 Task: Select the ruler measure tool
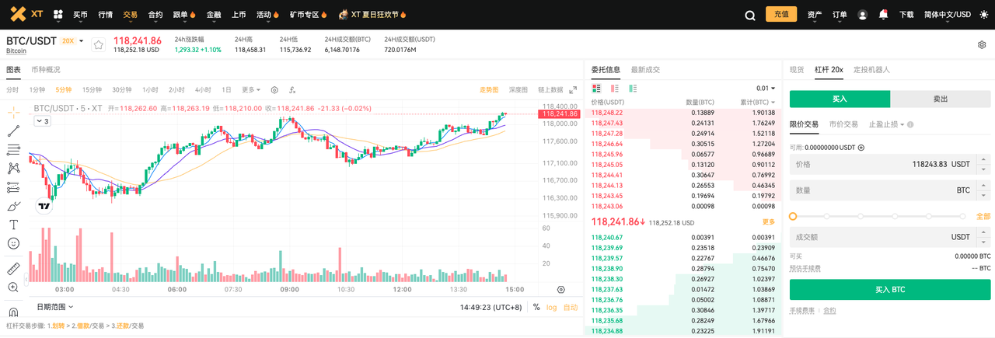point(13,269)
